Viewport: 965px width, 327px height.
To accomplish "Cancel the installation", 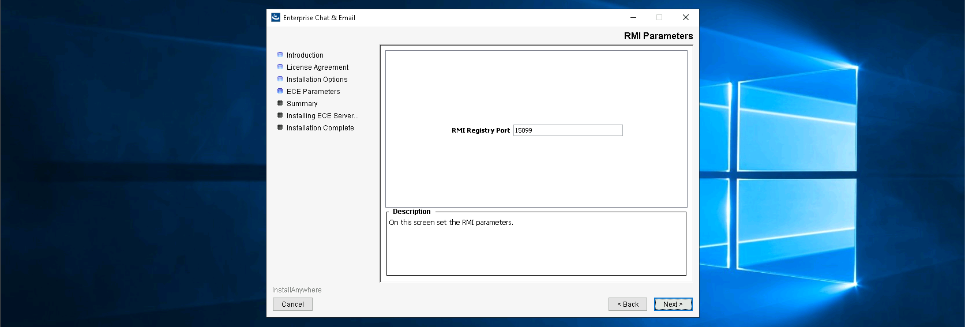I will [292, 305].
